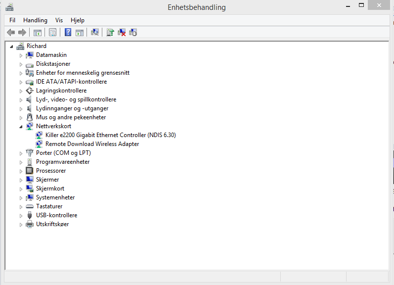Expand the Skjermer node
The image size is (394, 285).
pyautogui.click(x=21, y=180)
